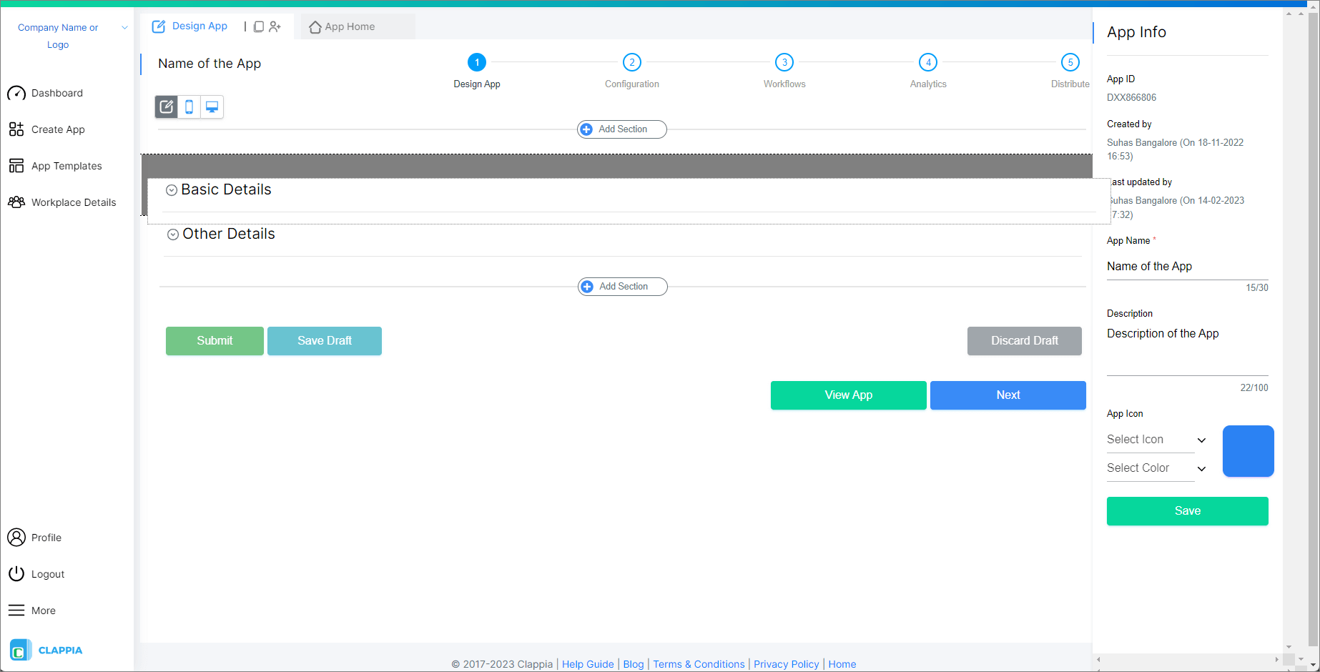Screen dimensions: 1320x672
Task: Click the Save Draft button
Action: 324,340
